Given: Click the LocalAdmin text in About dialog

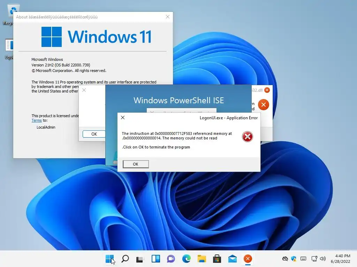Looking at the screenshot, I should [46, 127].
